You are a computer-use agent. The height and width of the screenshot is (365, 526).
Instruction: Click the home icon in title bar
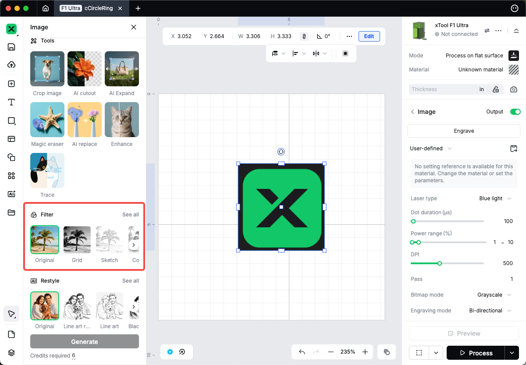point(46,8)
